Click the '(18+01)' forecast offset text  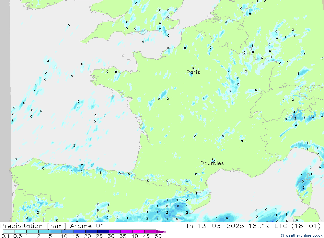click(306, 226)
